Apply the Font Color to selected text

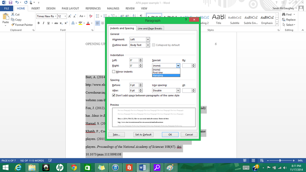point(88,23)
